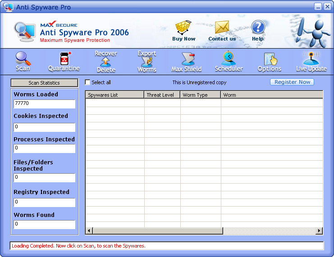Click the Export Worms icon
This screenshot has height=257, width=334.
pyautogui.click(x=147, y=62)
